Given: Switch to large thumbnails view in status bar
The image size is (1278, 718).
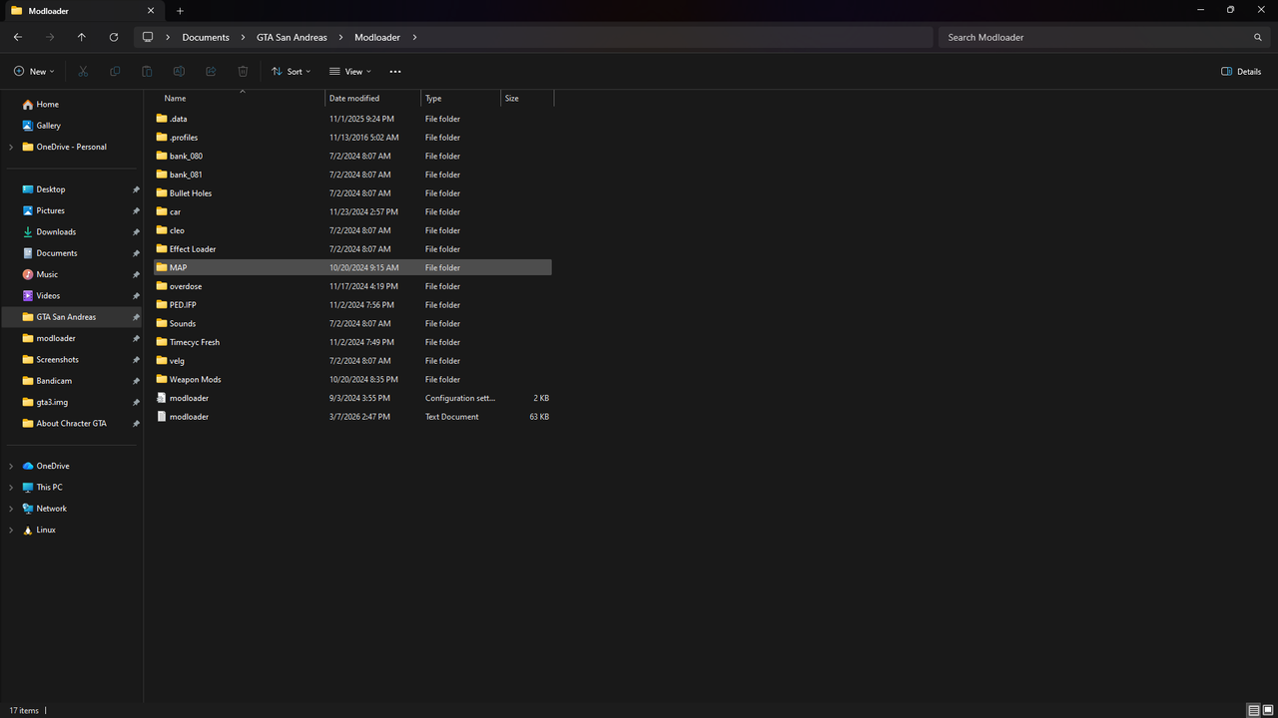Looking at the screenshot, I should pyautogui.click(x=1268, y=710).
